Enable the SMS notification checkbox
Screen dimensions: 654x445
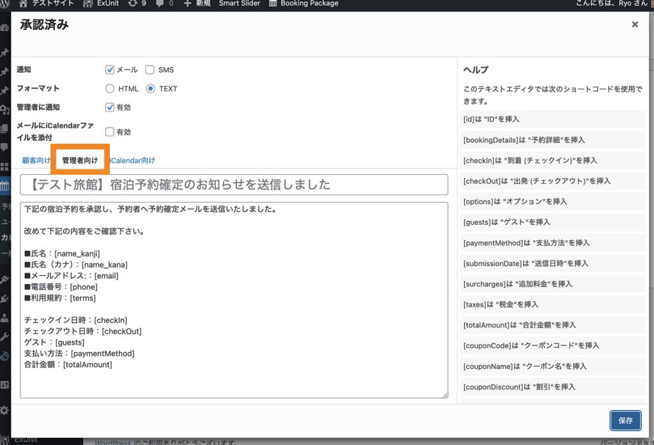click(149, 70)
